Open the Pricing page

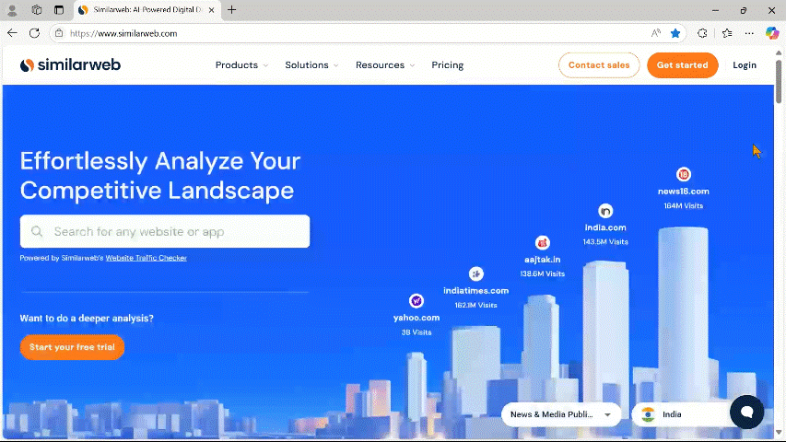pyautogui.click(x=447, y=65)
